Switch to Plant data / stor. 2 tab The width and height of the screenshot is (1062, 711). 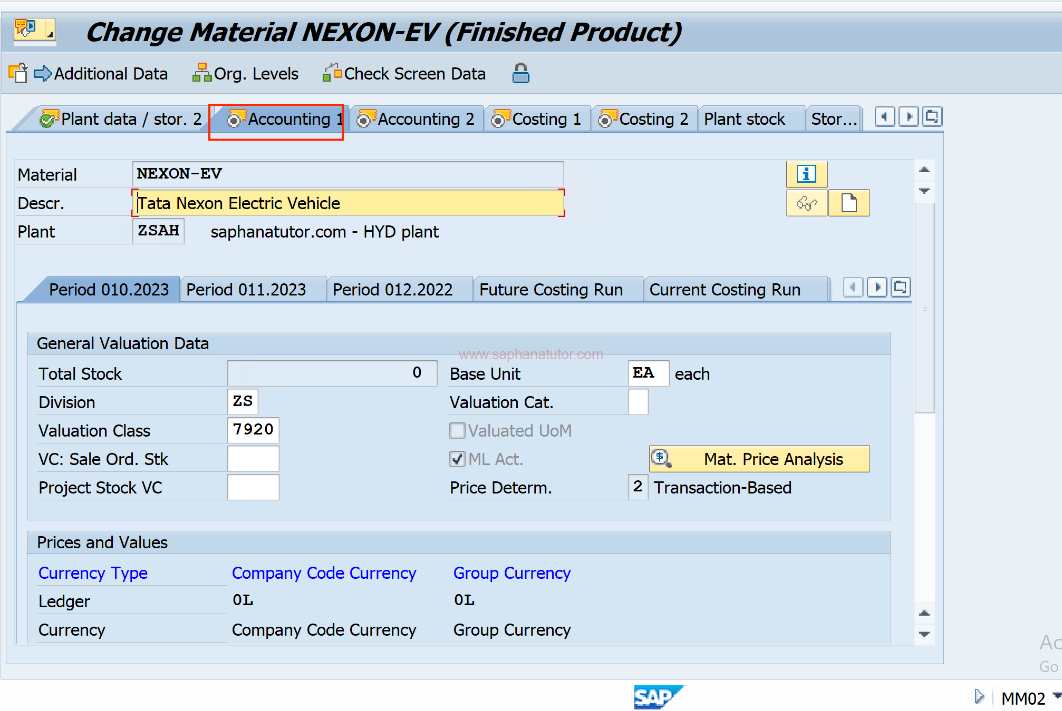point(121,119)
